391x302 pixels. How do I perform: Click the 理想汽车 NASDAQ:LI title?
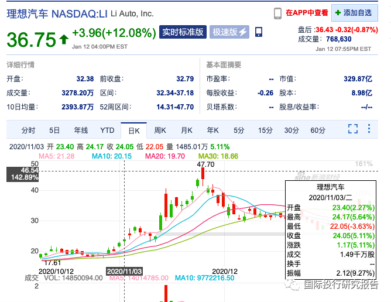[57, 13]
